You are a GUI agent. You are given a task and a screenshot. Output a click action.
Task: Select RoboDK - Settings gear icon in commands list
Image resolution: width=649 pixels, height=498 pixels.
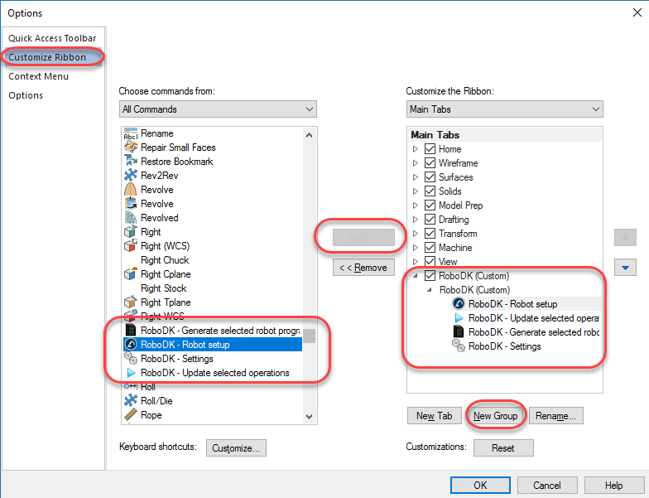point(130,359)
